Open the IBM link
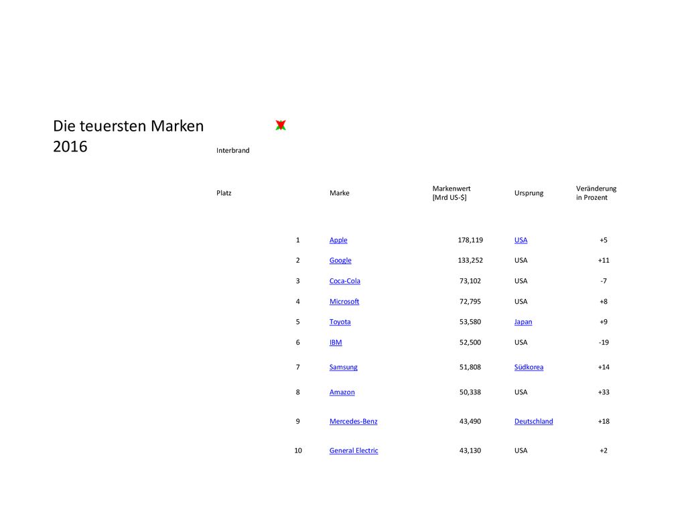686x515 pixels. [336, 342]
